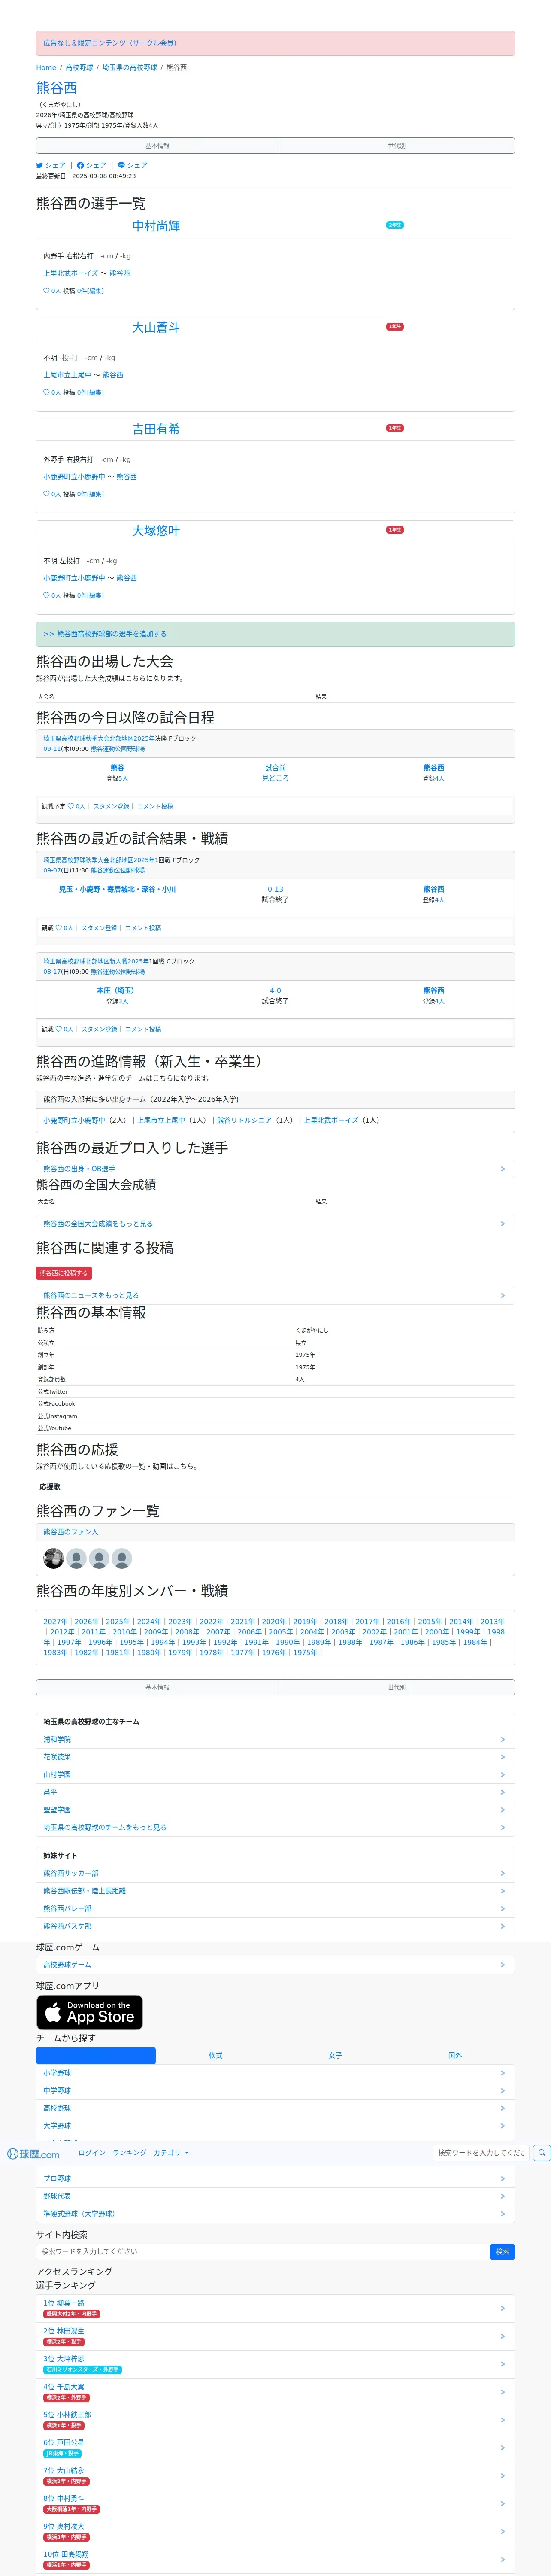Open the 見どころ link for upcoming game
This screenshot has width=551, height=2576.
click(x=275, y=778)
